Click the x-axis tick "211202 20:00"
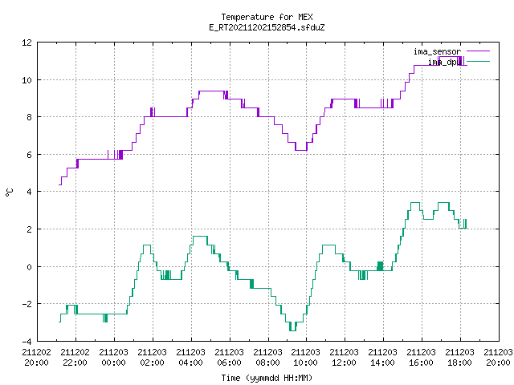This screenshot has width=514, height=385. coord(37,357)
